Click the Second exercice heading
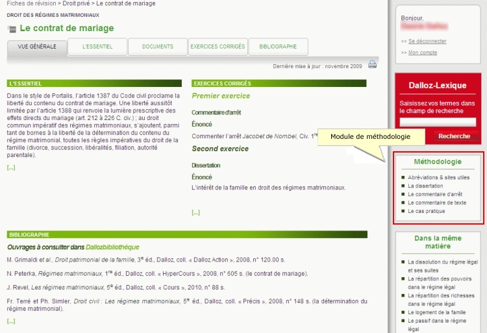 (x=220, y=149)
